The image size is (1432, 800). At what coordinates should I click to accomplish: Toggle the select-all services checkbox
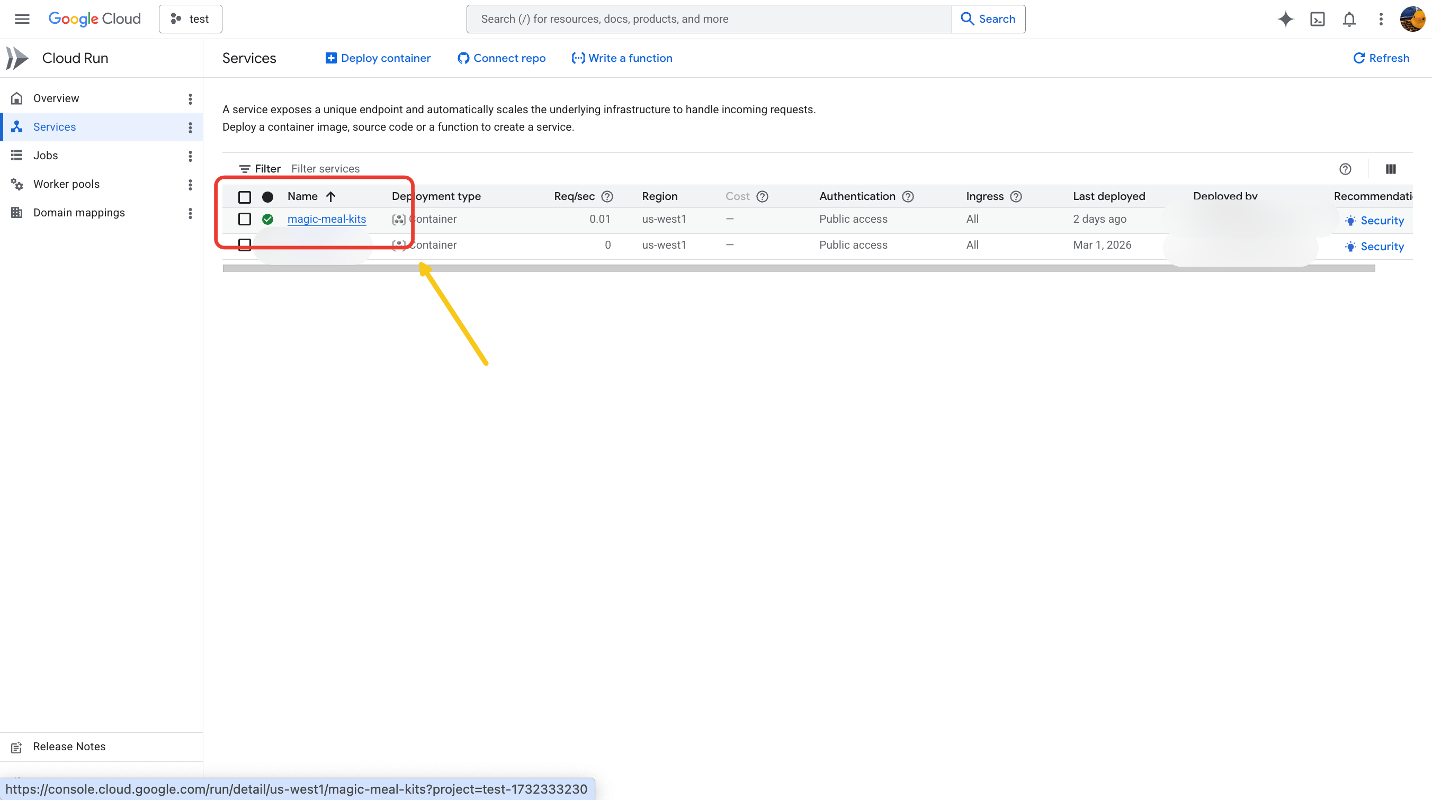pyautogui.click(x=245, y=197)
